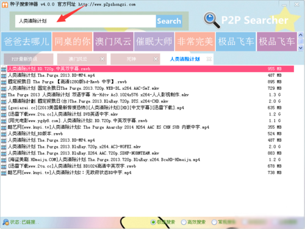
Task: Switch to the P2P最新资讯 tab
Action: (x=29, y=59)
